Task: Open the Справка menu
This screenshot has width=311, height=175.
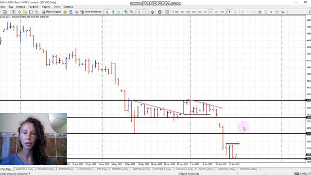Action: tap(68, 7)
